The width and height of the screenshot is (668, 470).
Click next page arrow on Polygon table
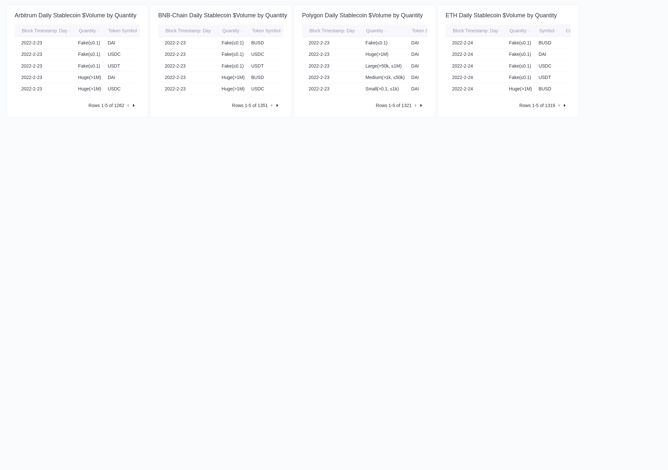[x=421, y=105]
